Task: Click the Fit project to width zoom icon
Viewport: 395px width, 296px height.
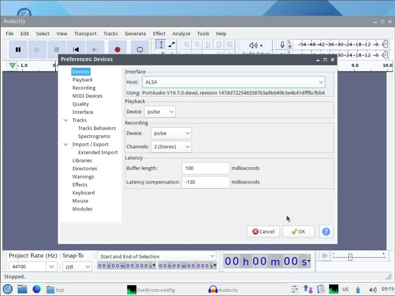Action: [x=219, y=45]
